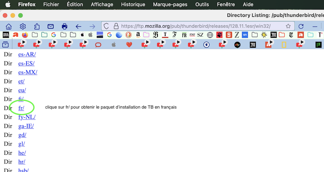
Task: Open the tab overview box icon
Action: tap(5, 44)
